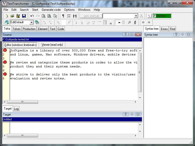Open the File menu
The image size is (195, 146).
coord(6,10)
